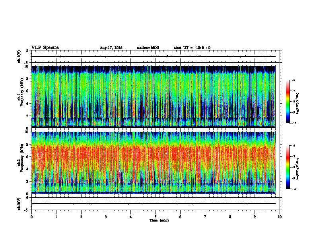Click the 'Time (min)' x-axis label

[x=159, y=220]
